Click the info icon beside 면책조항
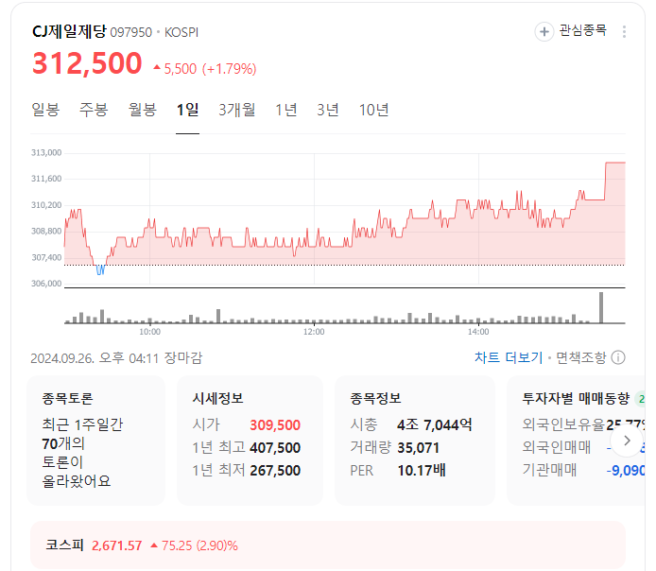The height and width of the screenshot is (571, 656). [618, 357]
